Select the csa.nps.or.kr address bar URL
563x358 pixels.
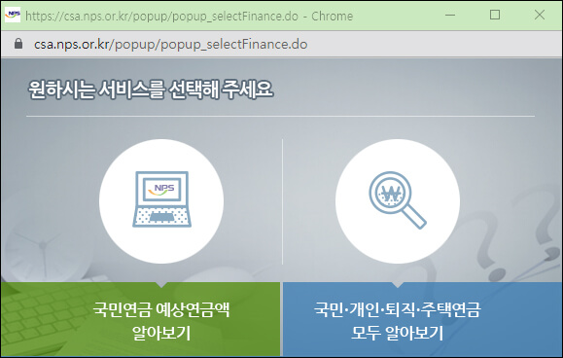point(170,44)
